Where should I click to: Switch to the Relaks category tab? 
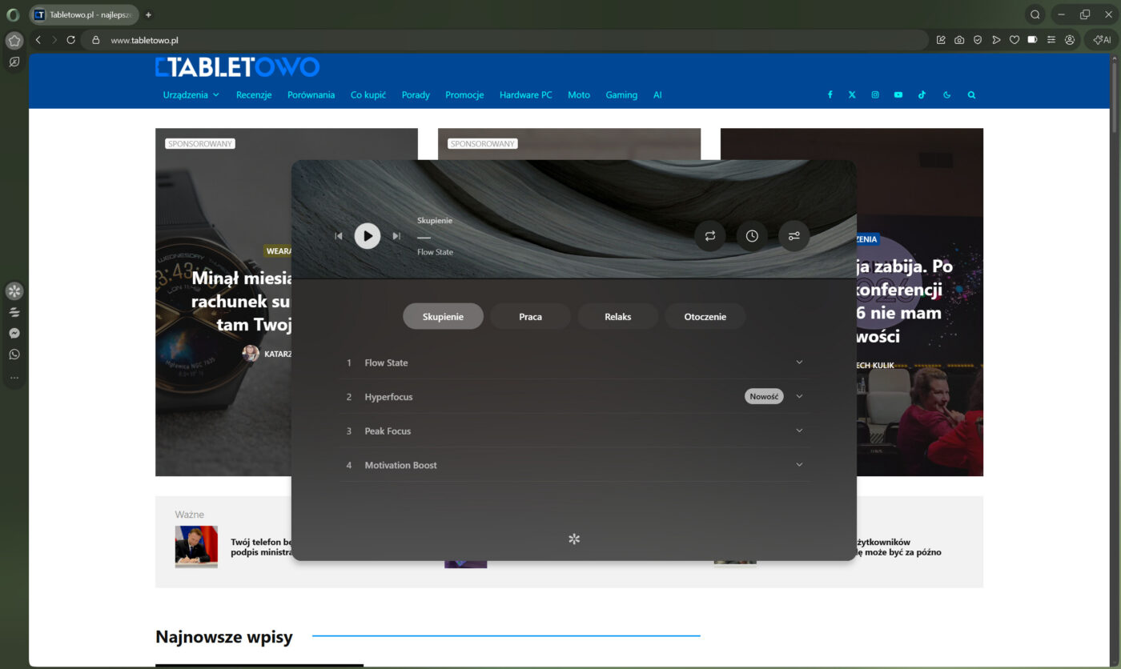tap(617, 316)
